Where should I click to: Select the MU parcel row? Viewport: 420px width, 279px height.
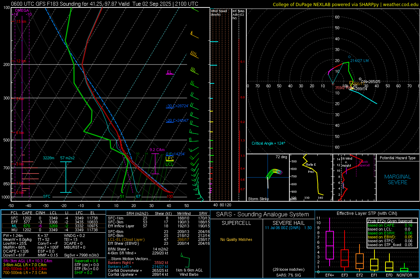pyautogui.click(x=53, y=230)
